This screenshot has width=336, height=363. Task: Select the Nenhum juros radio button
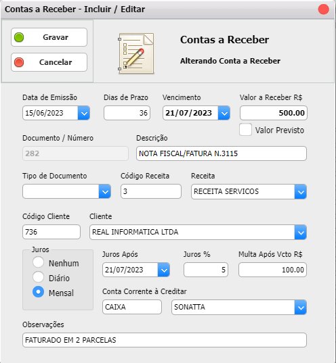point(39,262)
